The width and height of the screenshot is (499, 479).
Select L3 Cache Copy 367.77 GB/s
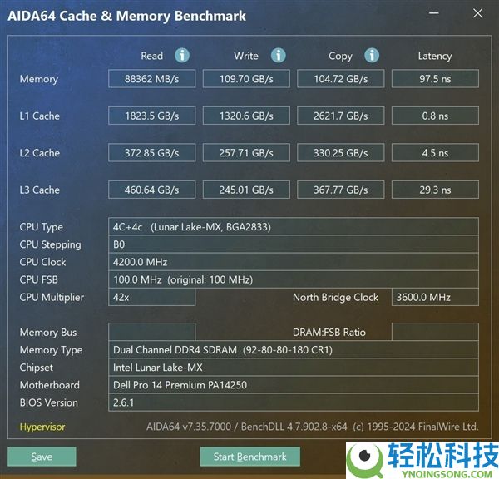coord(340,190)
